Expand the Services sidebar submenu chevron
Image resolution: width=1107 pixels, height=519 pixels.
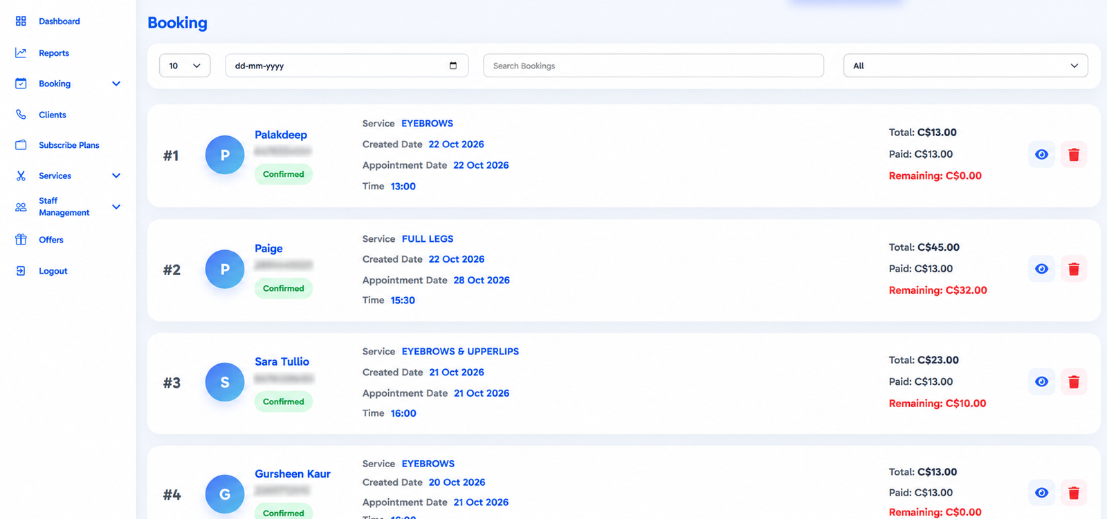click(116, 176)
